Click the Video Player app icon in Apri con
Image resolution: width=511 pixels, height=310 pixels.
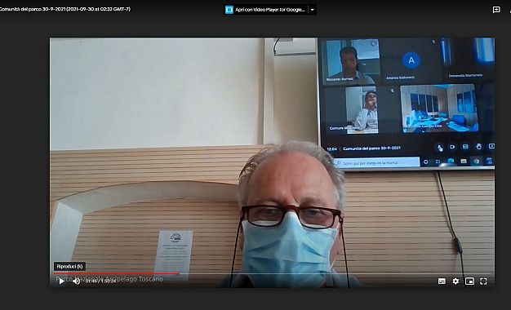pos(229,10)
